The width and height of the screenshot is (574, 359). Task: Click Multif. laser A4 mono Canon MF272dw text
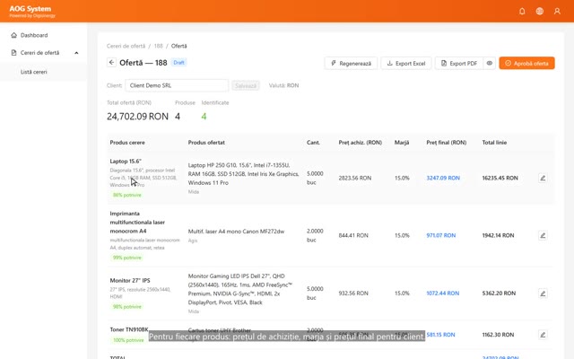[x=236, y=232]
